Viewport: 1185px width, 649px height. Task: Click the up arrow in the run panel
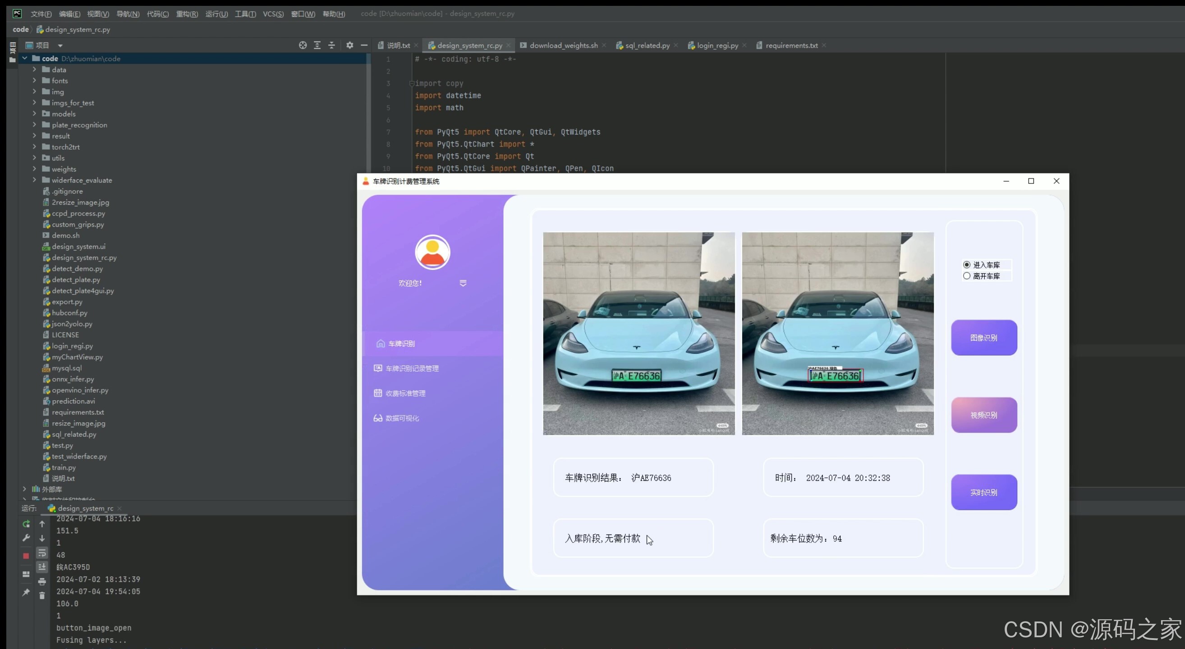[x=42, y=524]
